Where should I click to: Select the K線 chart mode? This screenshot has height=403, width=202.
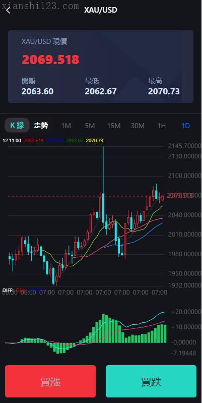(17, 126)
